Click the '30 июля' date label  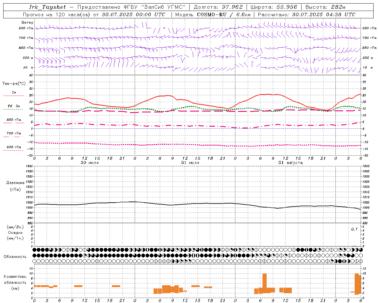point(90,163)
